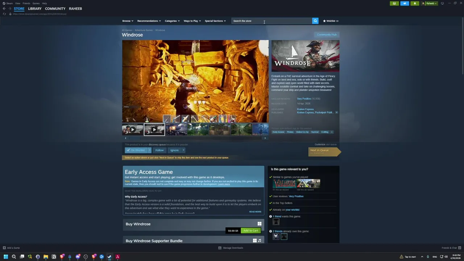This screenshot has width=464, height=261.
Task: Open File Explorer from the taskbar
Action: [x=46, y=257]
